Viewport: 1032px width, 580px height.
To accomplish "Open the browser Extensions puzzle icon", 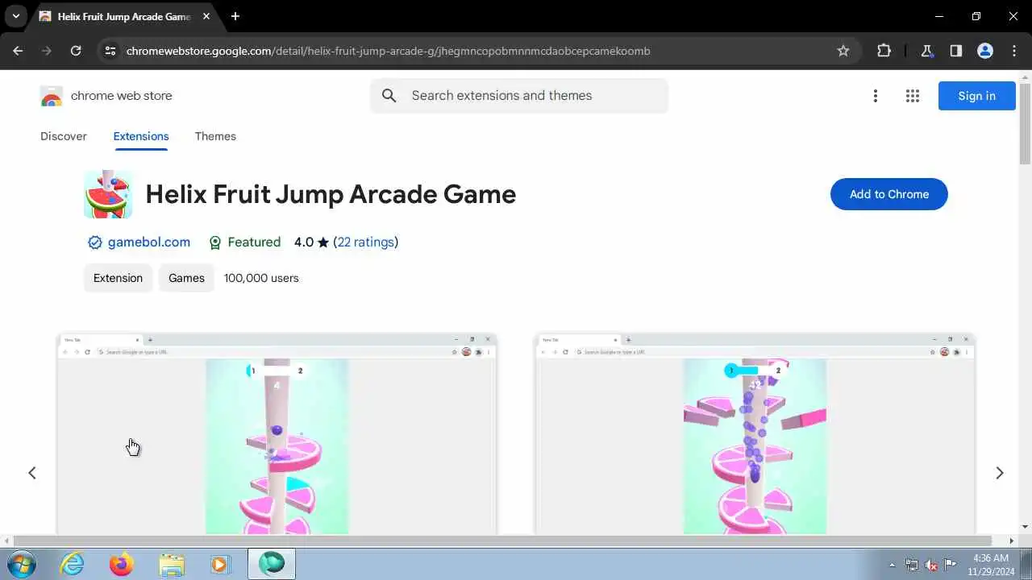I will pyautogui.click(x=884, y=51).
